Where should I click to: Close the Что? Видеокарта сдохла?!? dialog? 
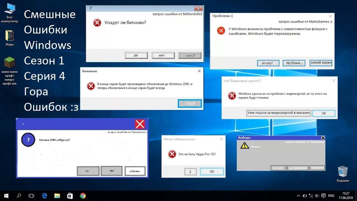click(334, 81)
